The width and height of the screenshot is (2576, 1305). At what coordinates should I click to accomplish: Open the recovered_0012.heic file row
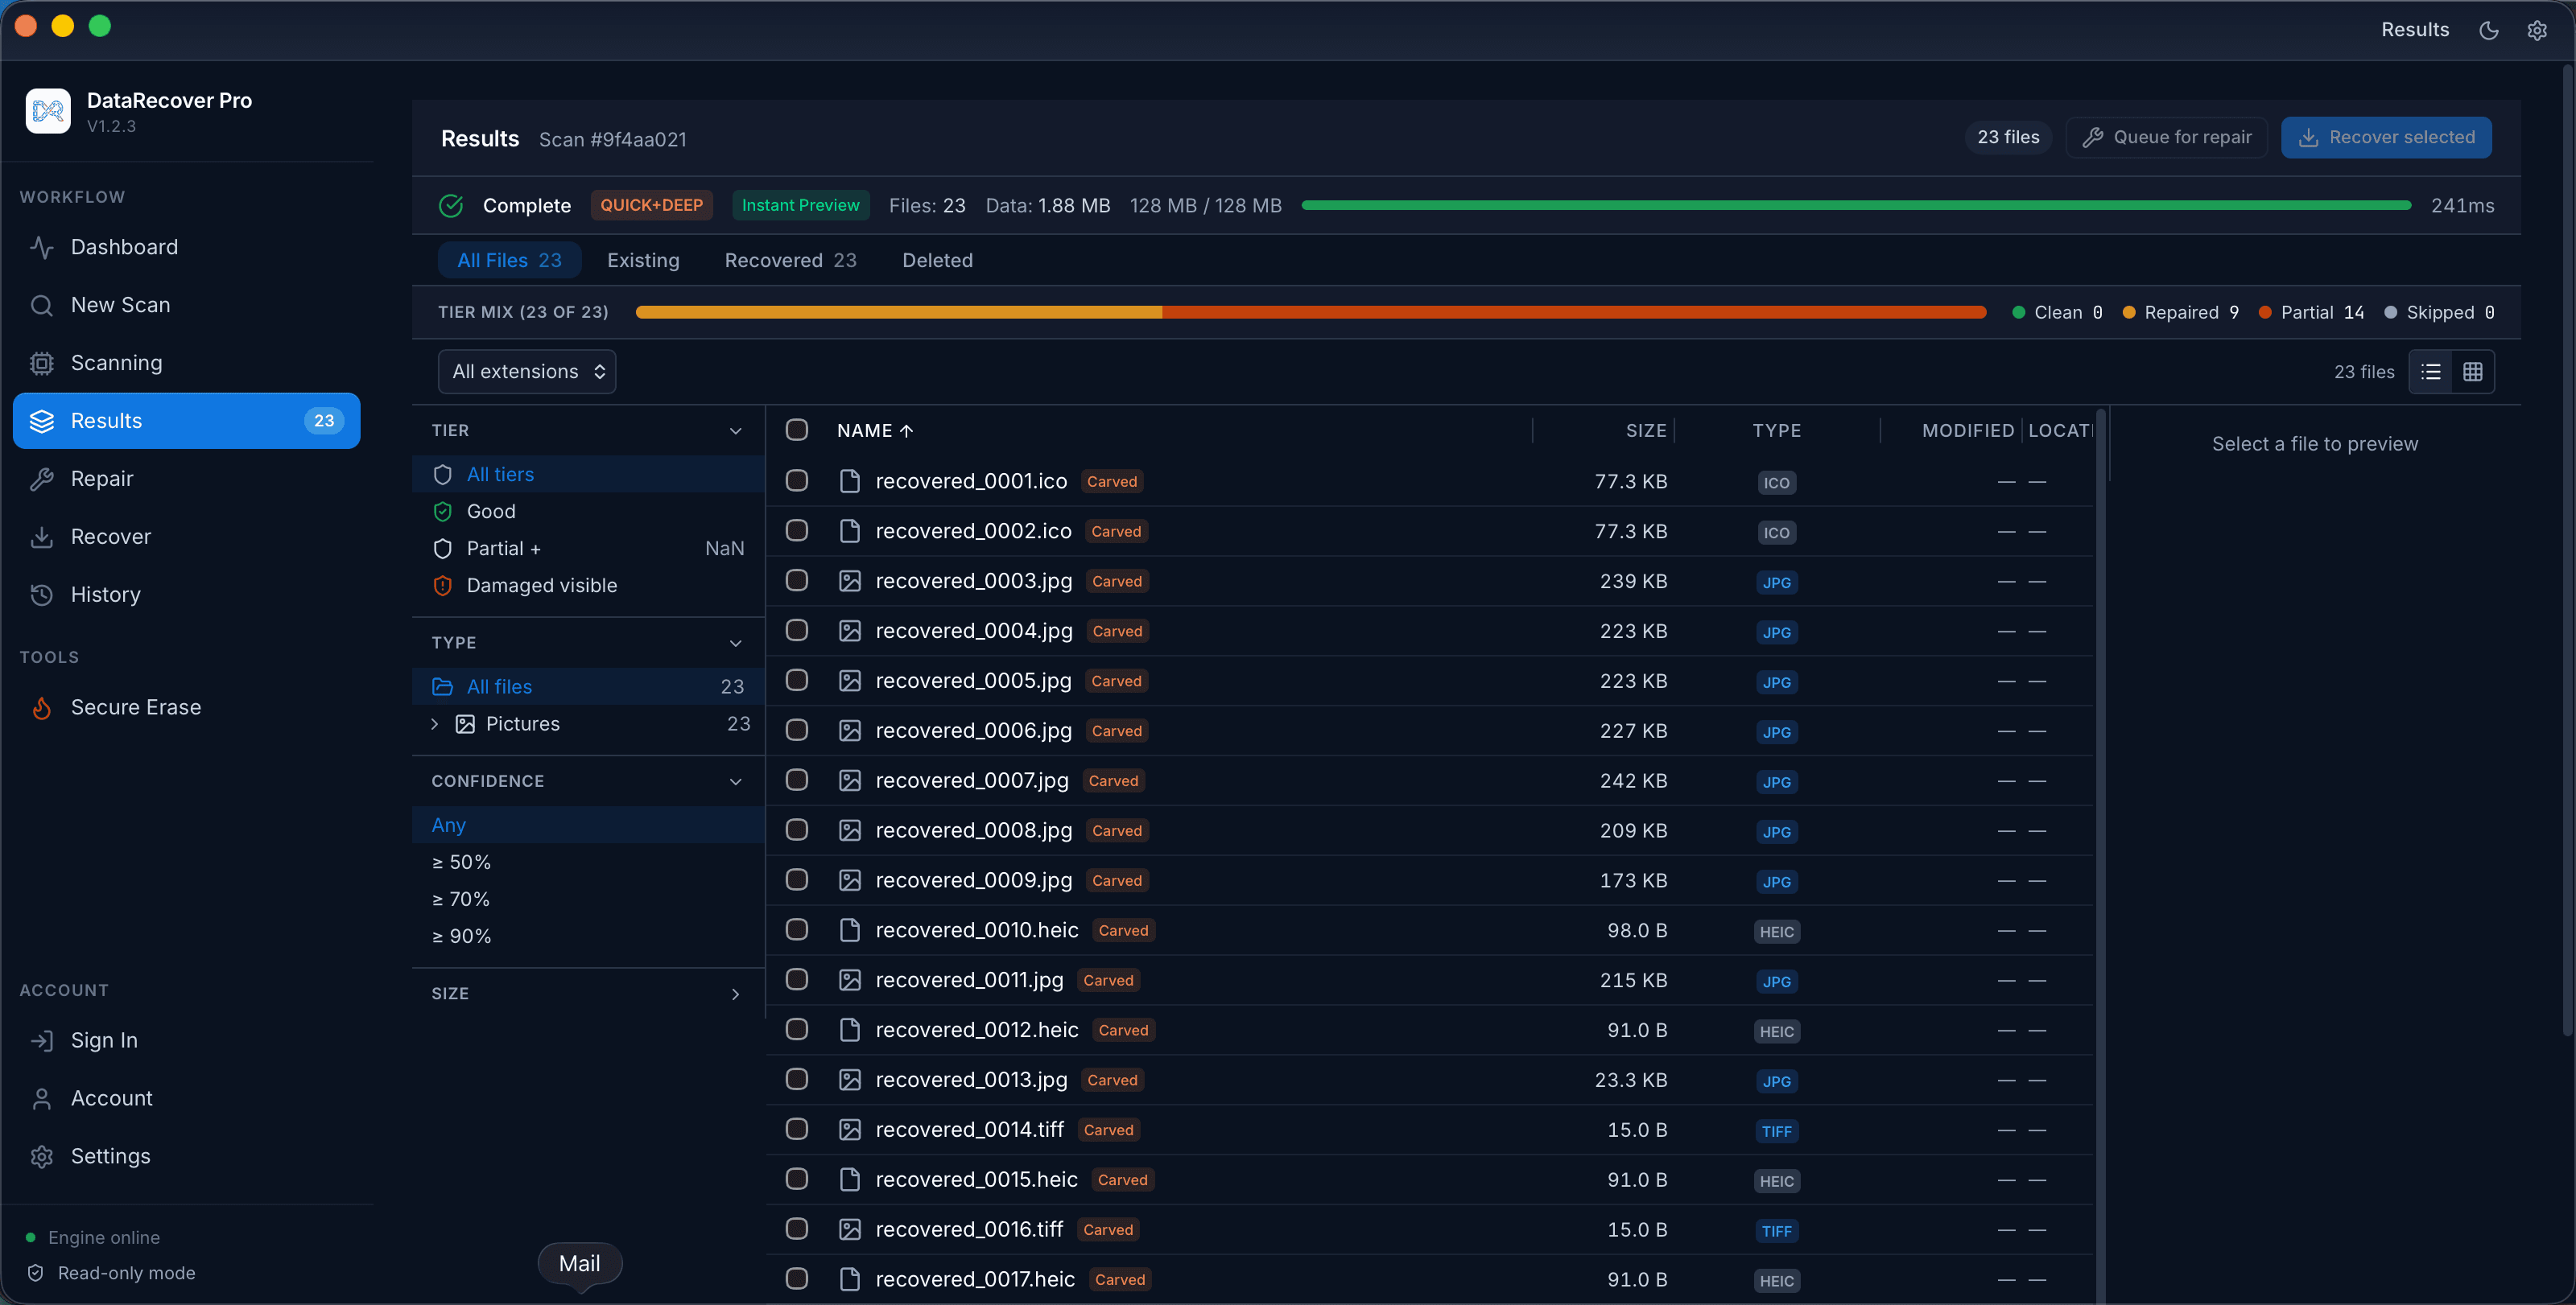1429,1030
